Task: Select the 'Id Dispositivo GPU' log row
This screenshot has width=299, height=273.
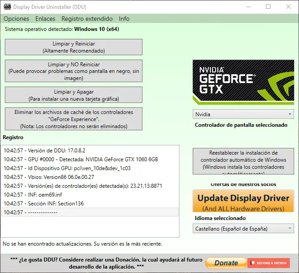Action: (90, 168)
